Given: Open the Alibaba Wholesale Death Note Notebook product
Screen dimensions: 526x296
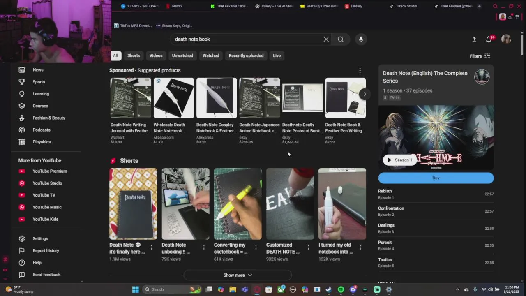Looking at the screenshot, I should point(173,111).
